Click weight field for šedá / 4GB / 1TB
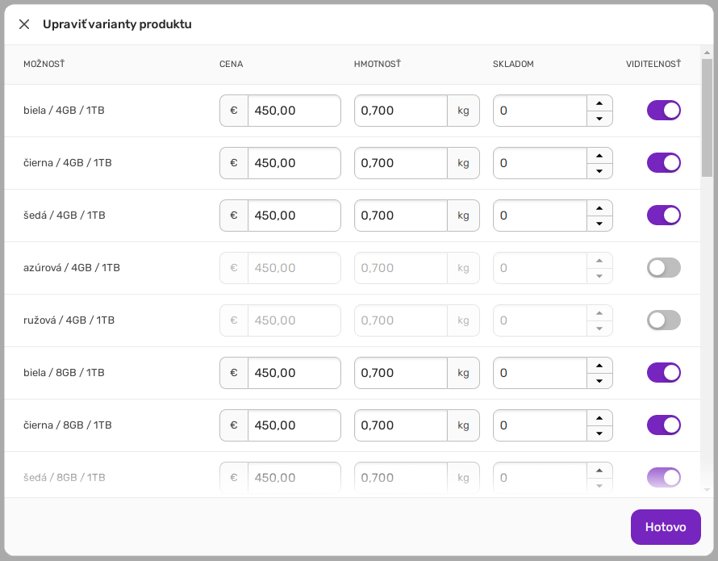Viewport: 718px width, 561px height. (x=400, y=216)
